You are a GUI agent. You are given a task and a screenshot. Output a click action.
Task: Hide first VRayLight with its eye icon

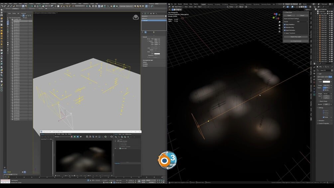point(330,16)
